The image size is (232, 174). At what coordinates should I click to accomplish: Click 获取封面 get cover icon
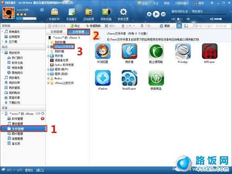[106, 14]
